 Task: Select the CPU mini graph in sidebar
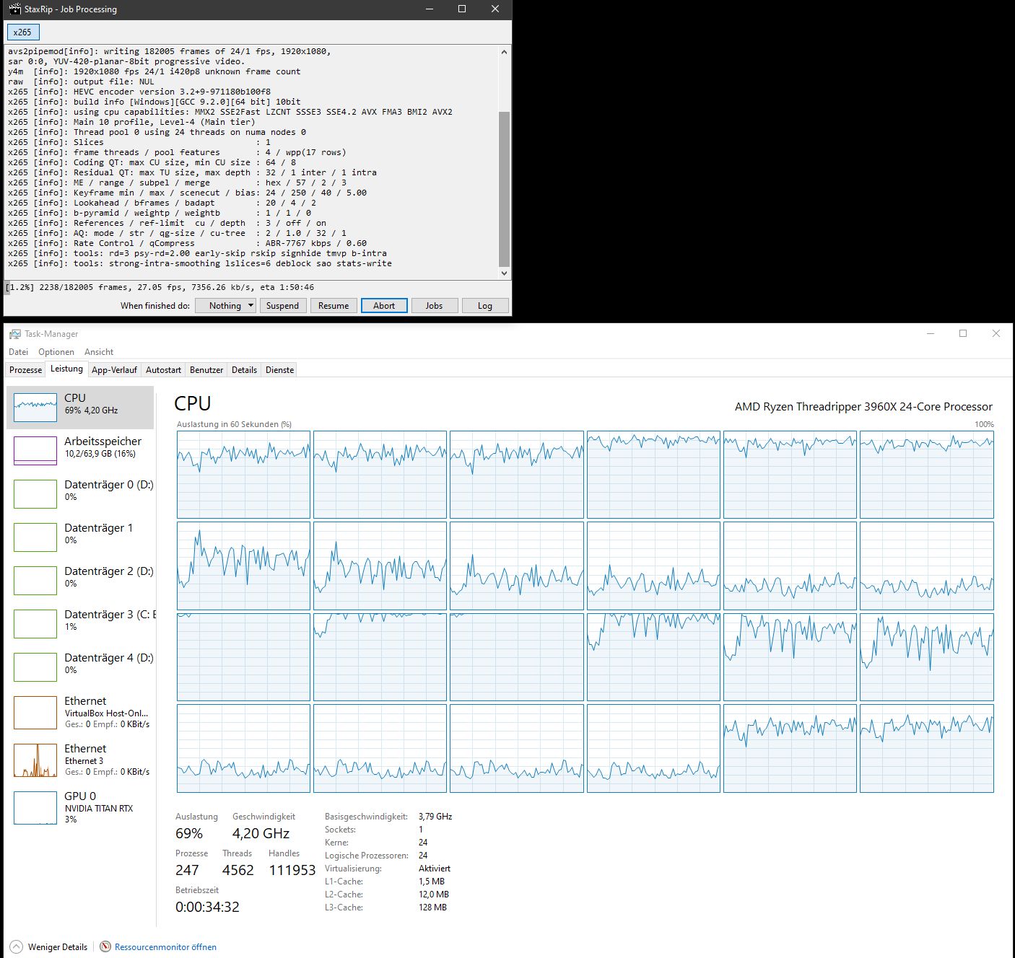click(35, 408)
